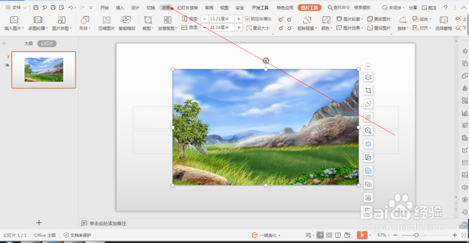The image size is (469, 243).
Task: Open the 文件 file menu
Action: [x=16, y=7]
